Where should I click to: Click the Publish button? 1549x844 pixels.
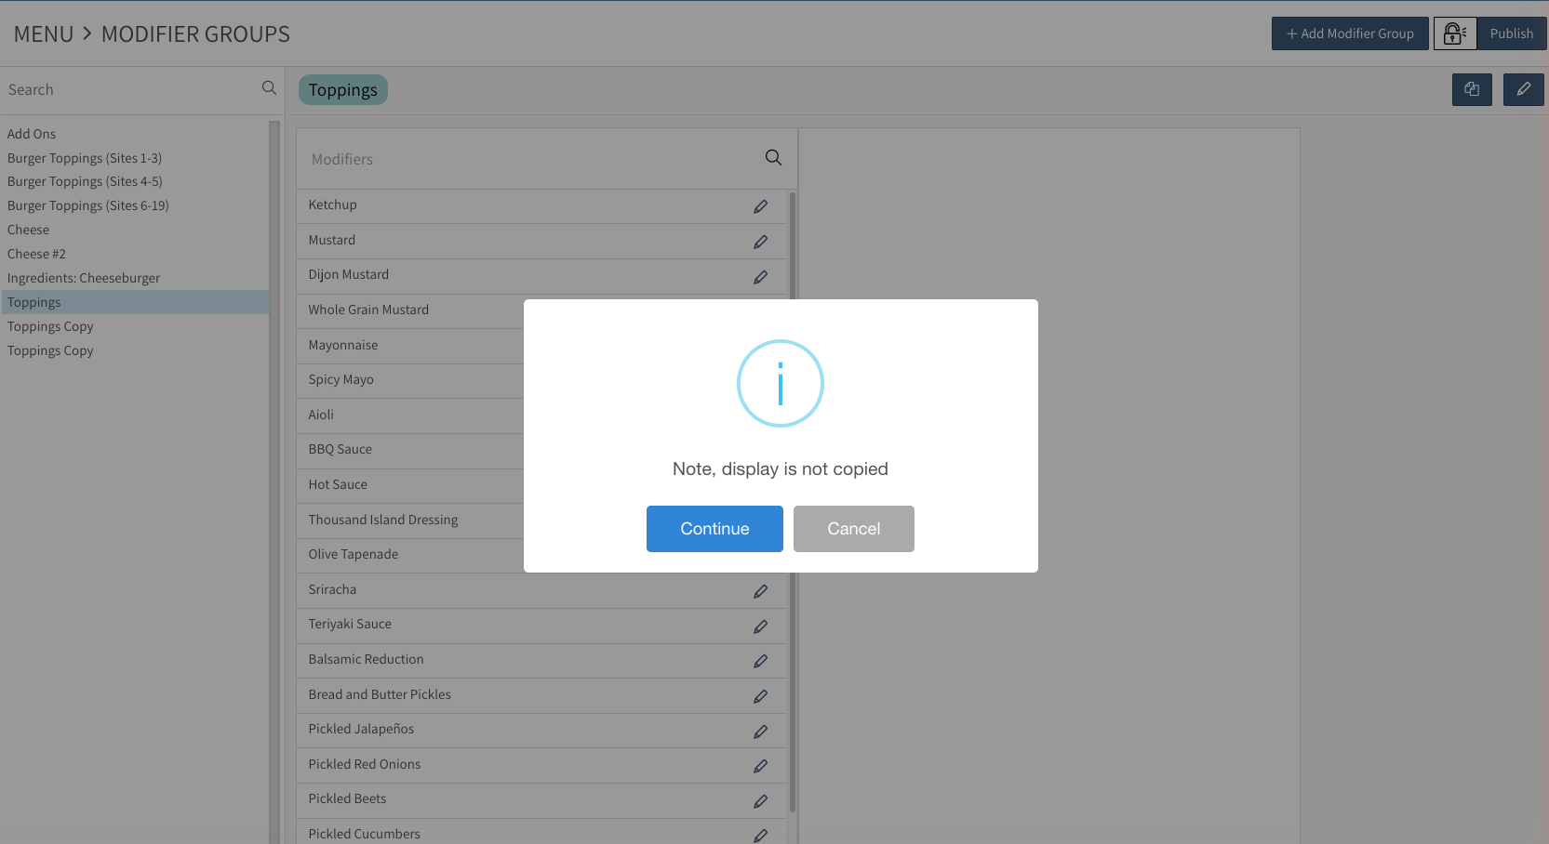tap(1512, 33)
